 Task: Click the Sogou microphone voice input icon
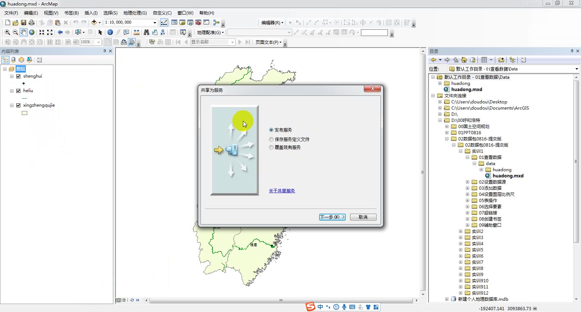click(x=344, y=307)
